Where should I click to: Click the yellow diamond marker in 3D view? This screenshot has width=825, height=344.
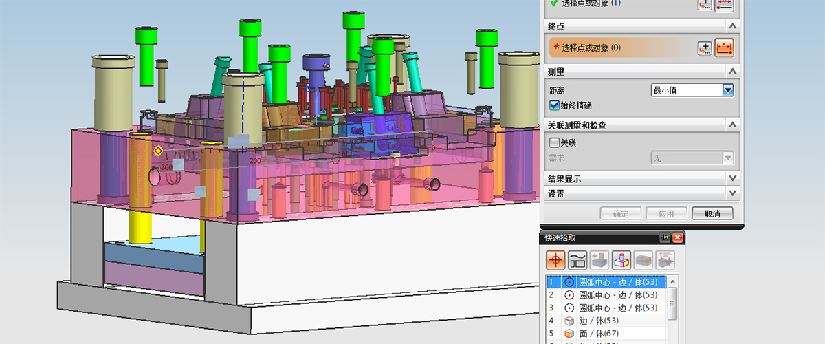point(158,151)
